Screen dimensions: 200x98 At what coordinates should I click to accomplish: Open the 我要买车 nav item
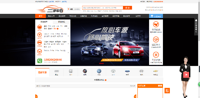click(x=51, y=16)
